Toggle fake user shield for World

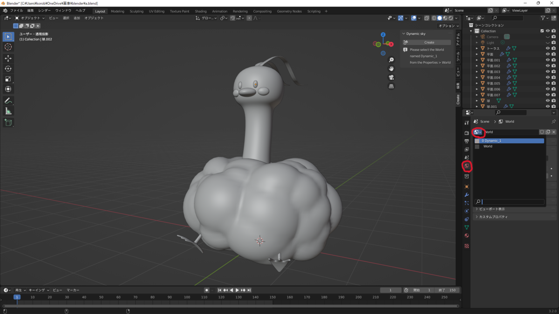pos(542,132)
